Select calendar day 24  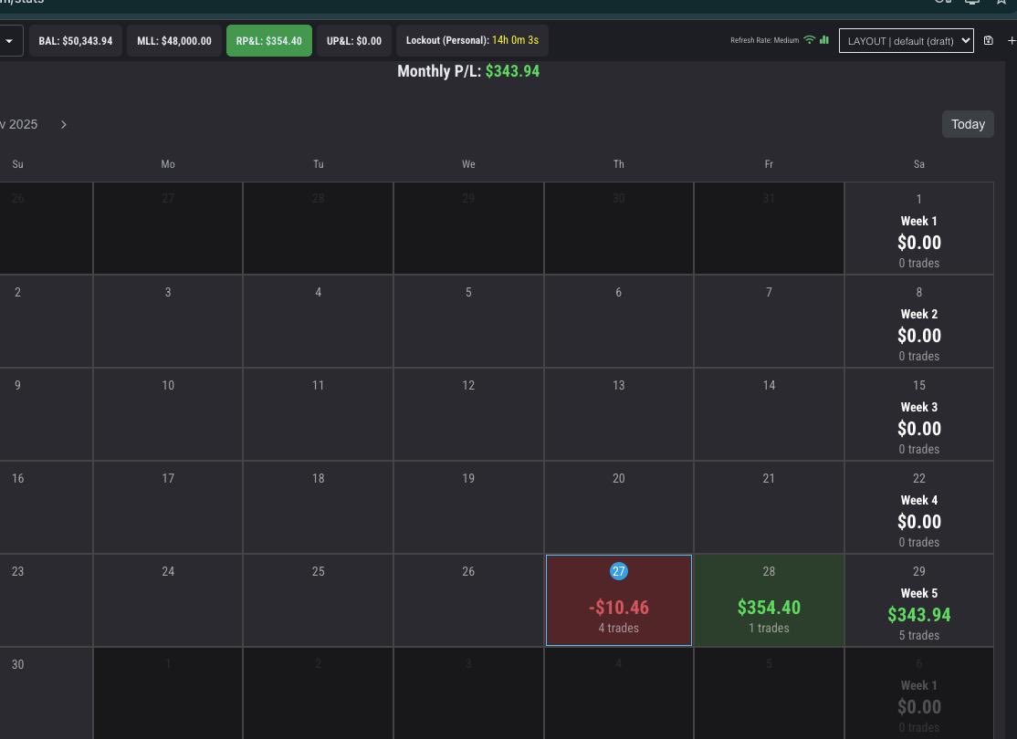pyautogui.click(x=168, y=600)
